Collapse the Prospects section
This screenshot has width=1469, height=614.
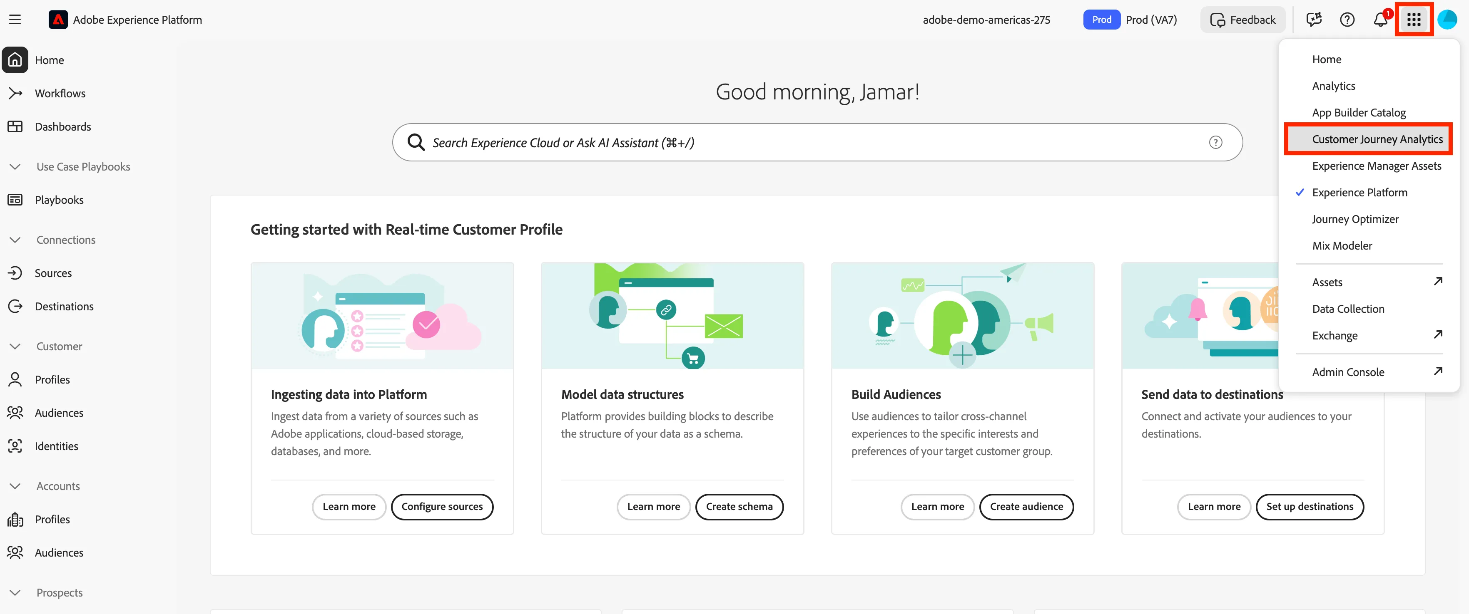click(15, 593)
